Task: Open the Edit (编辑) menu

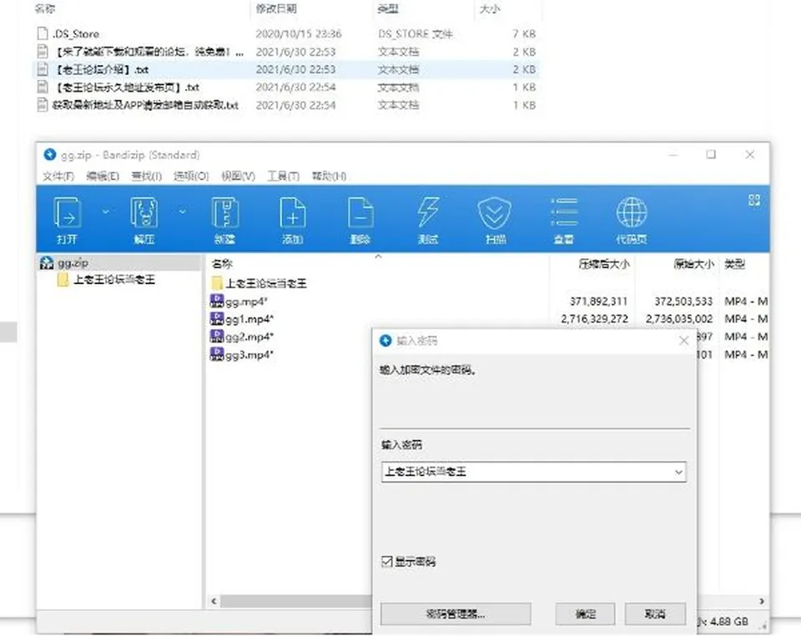Action: pyautogui.click(x=103, y=176)
